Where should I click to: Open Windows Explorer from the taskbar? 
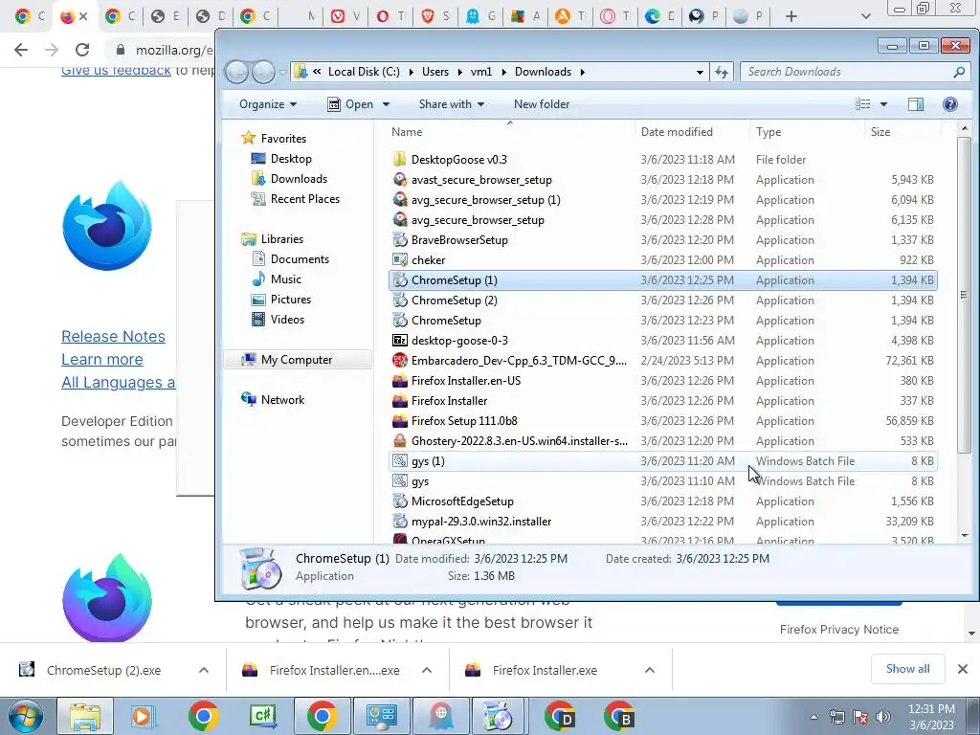pyautogui.click(x=85, y=716)
